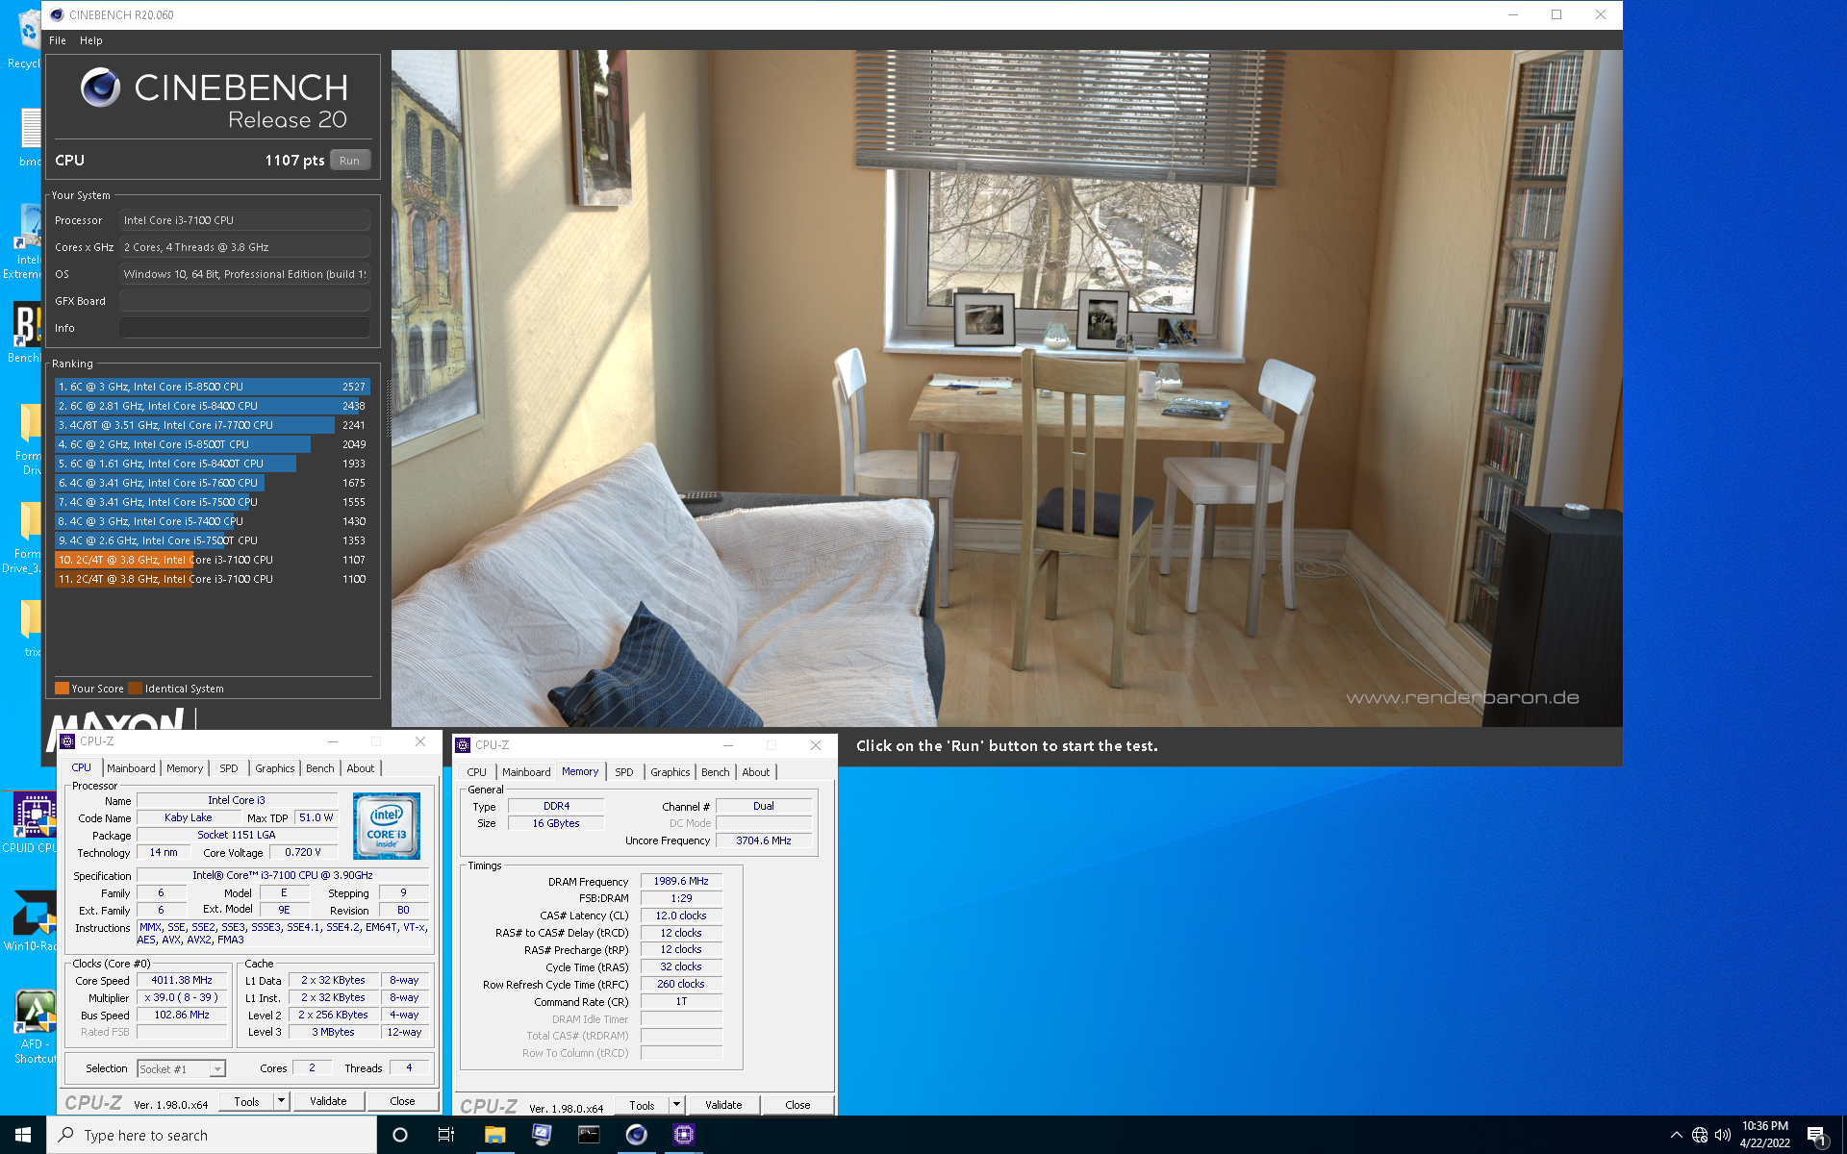Open the taskbar icon next to File Explorer
This screenshot has height=1154, width=1847.
542,1135
